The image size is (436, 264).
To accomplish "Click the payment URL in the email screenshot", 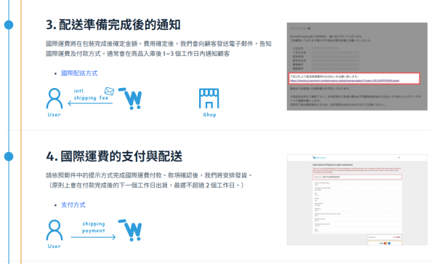I will coord(344,81).
